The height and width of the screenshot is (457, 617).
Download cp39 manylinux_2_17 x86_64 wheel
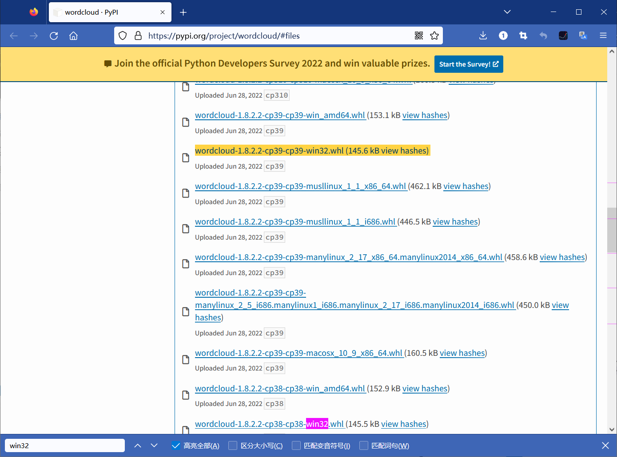tap(349, 257)
